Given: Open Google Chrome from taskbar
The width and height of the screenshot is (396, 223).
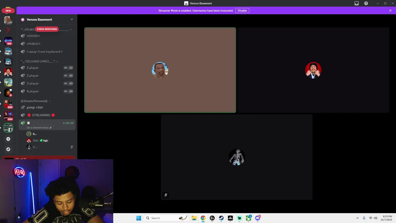Looking at the screenshot, I should (x=203, y=218).
